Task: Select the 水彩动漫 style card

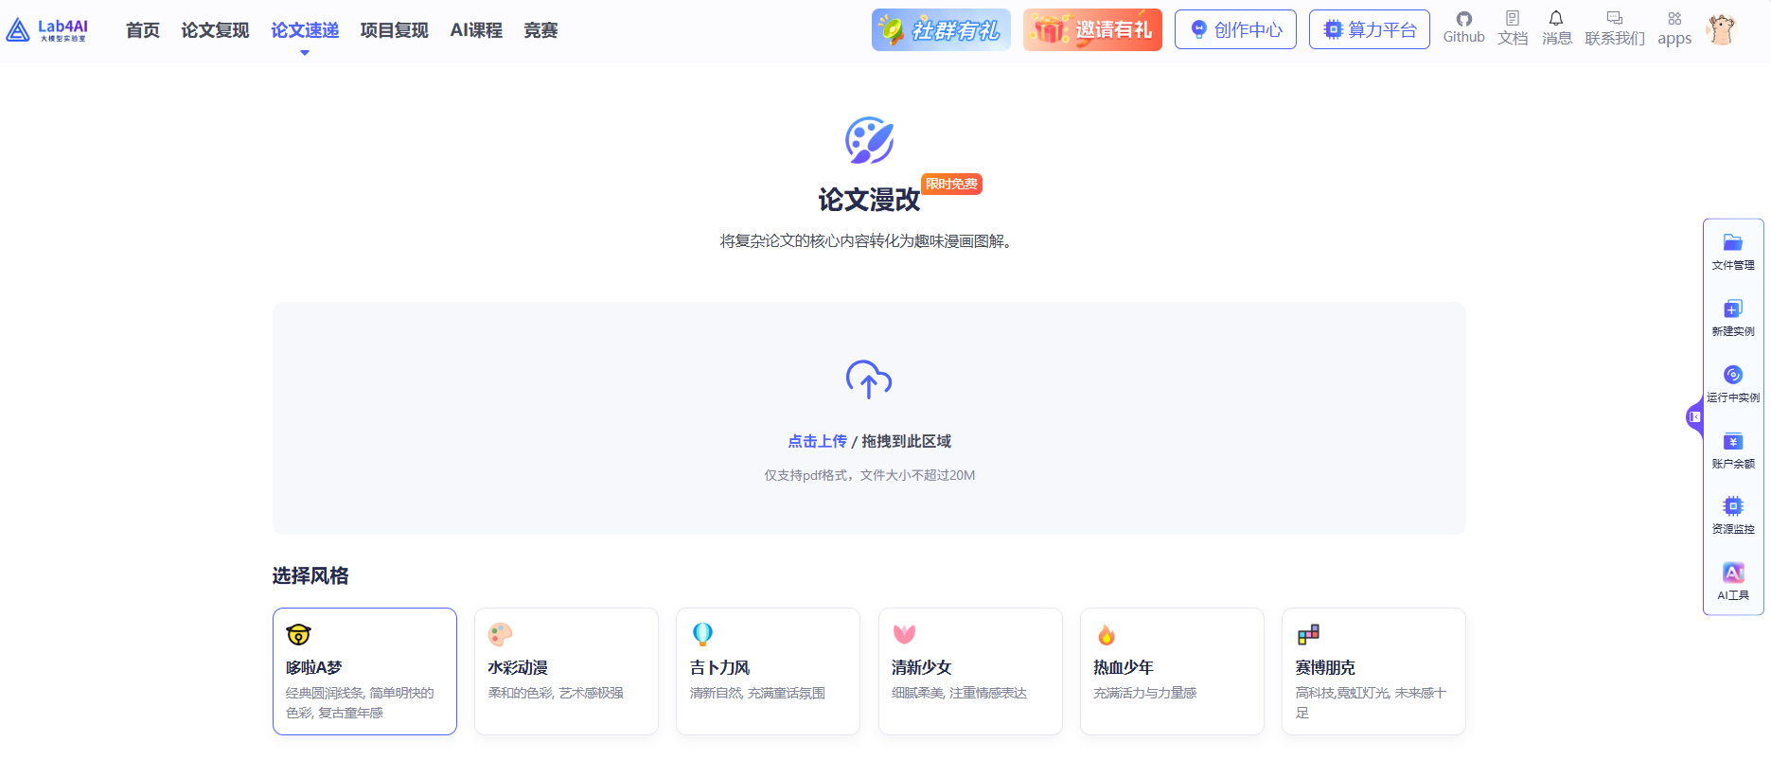Action: pyautogui.click(x=566, y=671)
